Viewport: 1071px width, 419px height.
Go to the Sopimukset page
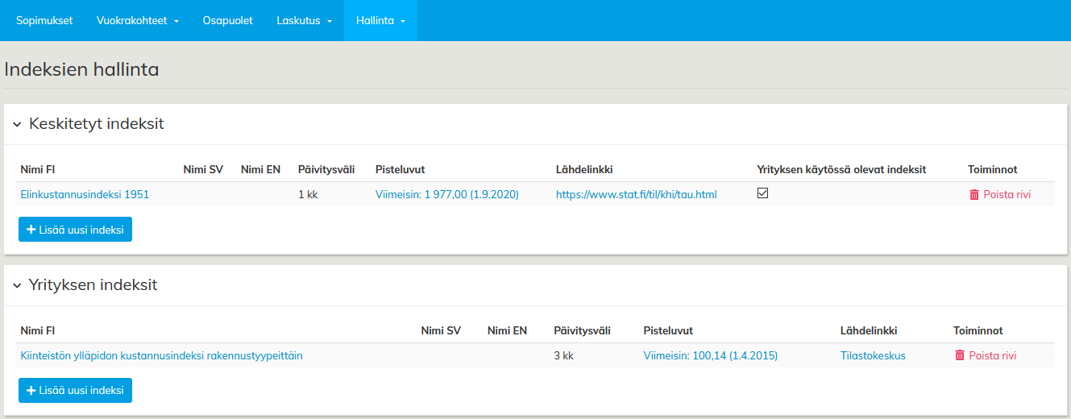(44, 20)
